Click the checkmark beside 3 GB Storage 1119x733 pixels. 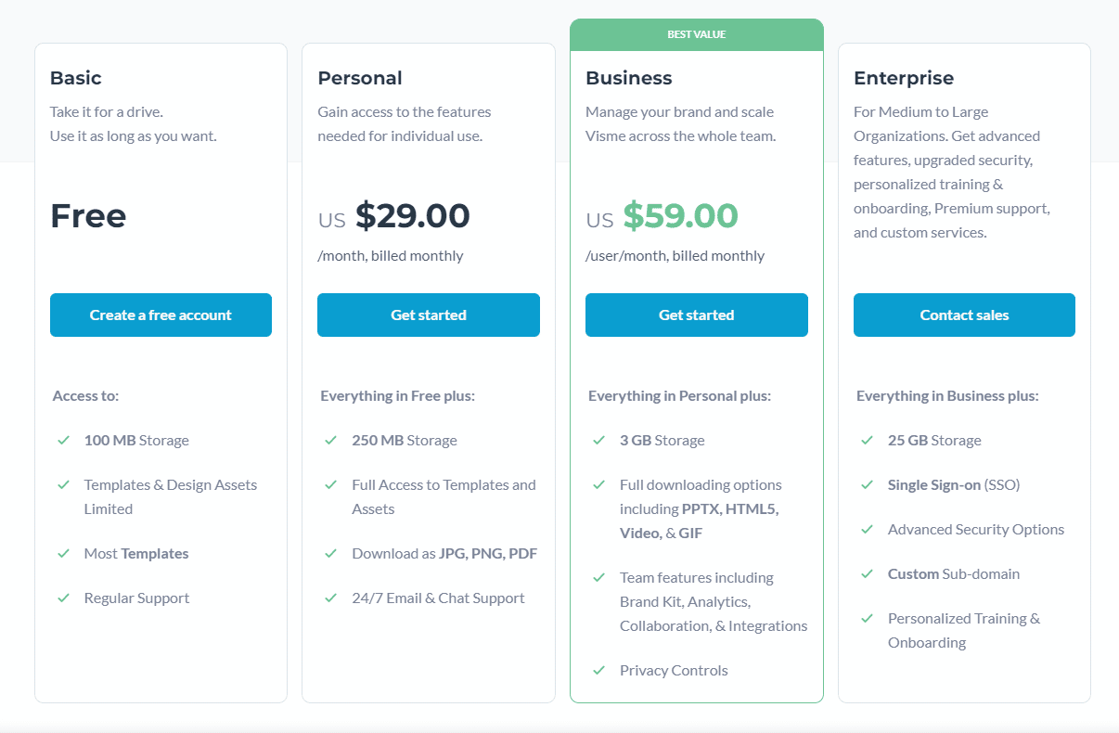pos(598,440)
